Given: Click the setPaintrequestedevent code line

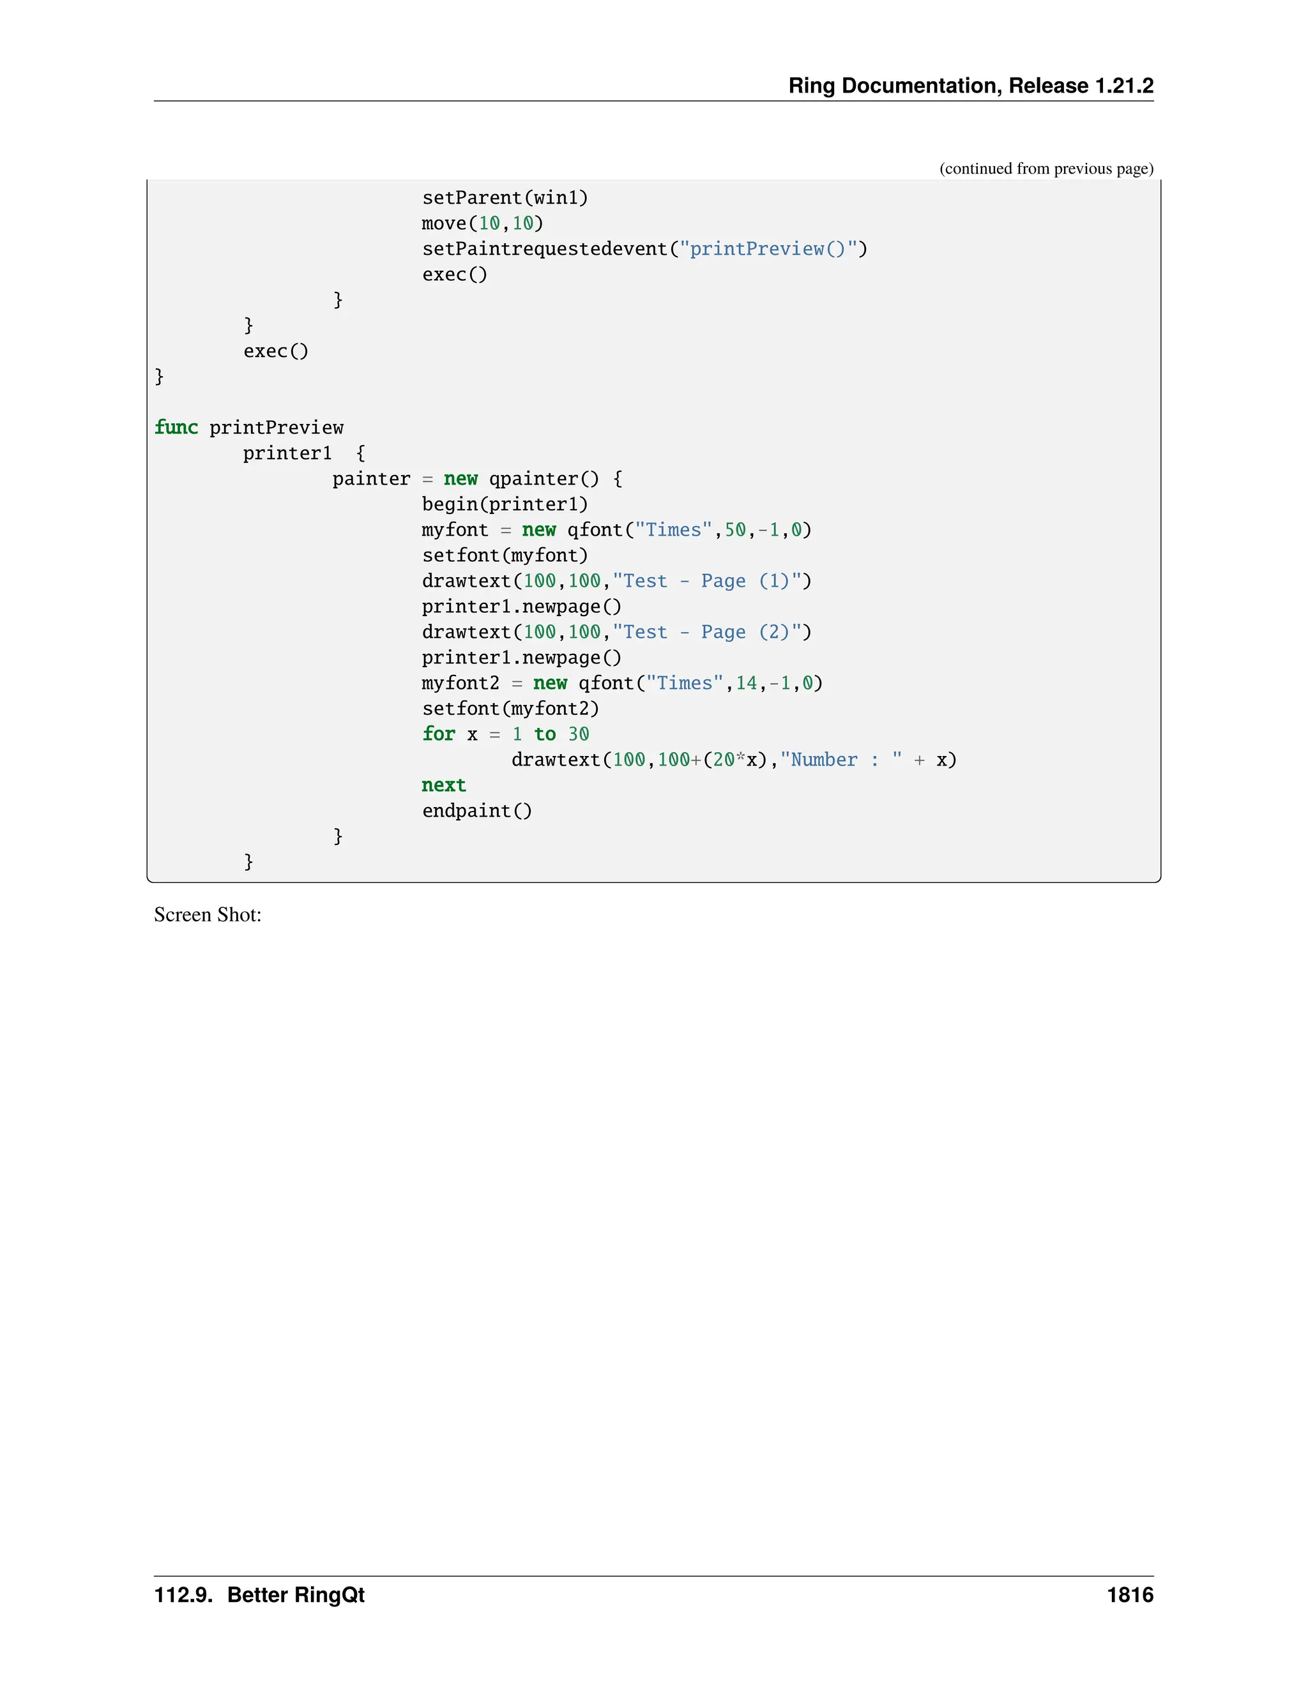Looking at the screenshot, I should [644, 248].
